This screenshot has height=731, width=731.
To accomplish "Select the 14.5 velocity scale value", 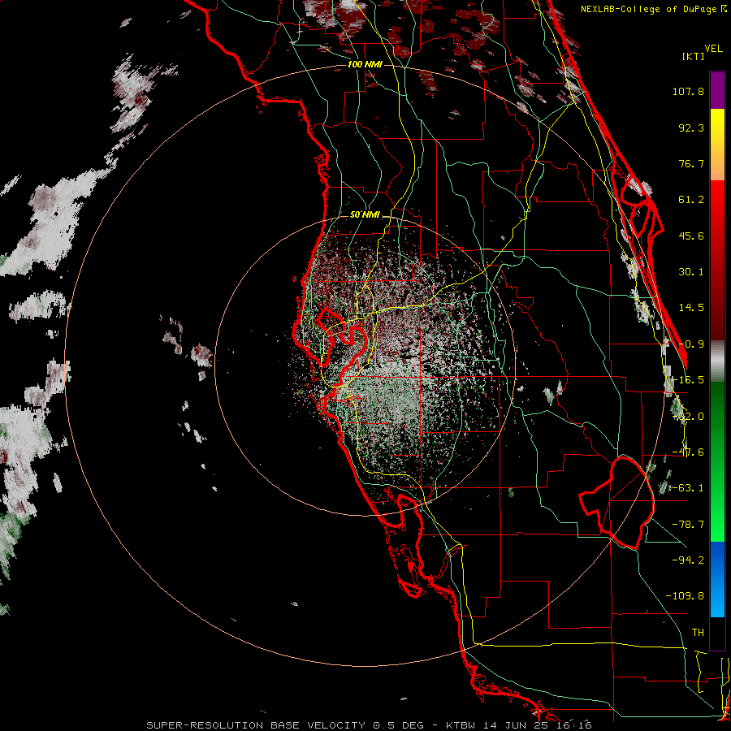I will pyautogui.click(x=691, y=308).
